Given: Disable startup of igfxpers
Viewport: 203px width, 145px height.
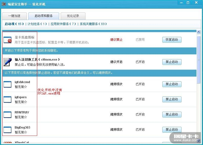Looking at the screenshot, I should pos(172,99).
